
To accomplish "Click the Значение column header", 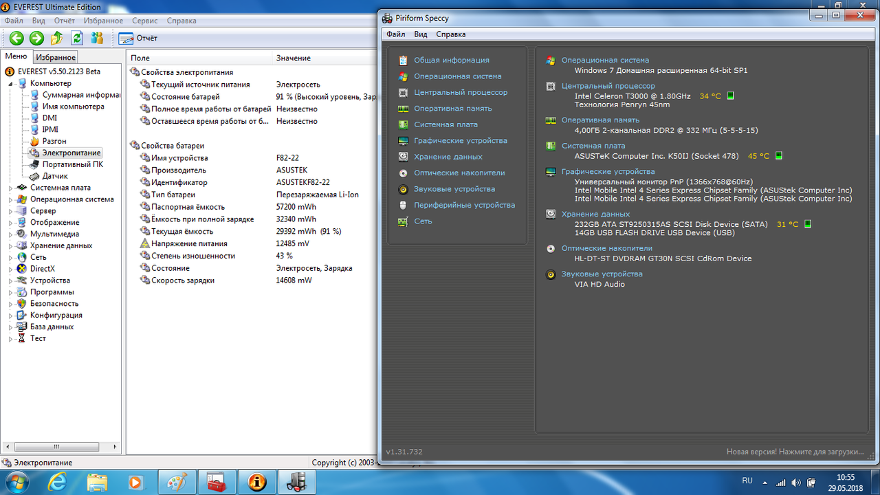I will coord(324,58).
